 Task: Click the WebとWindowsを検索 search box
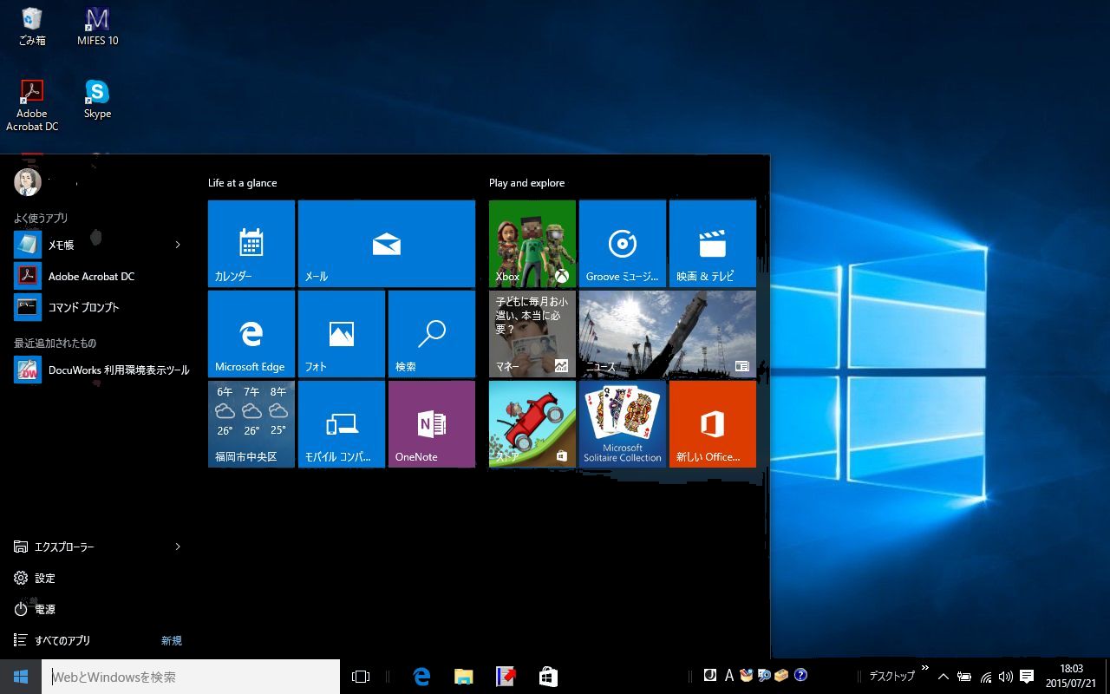point(191,677)
